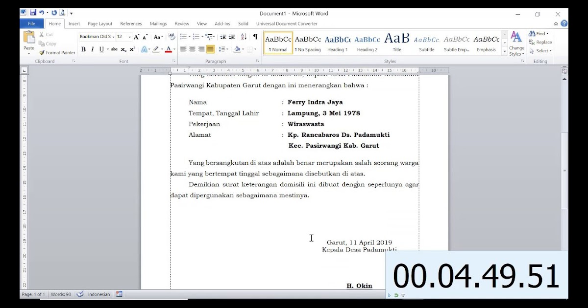Toggle Underline formatting

pos(101,49)
